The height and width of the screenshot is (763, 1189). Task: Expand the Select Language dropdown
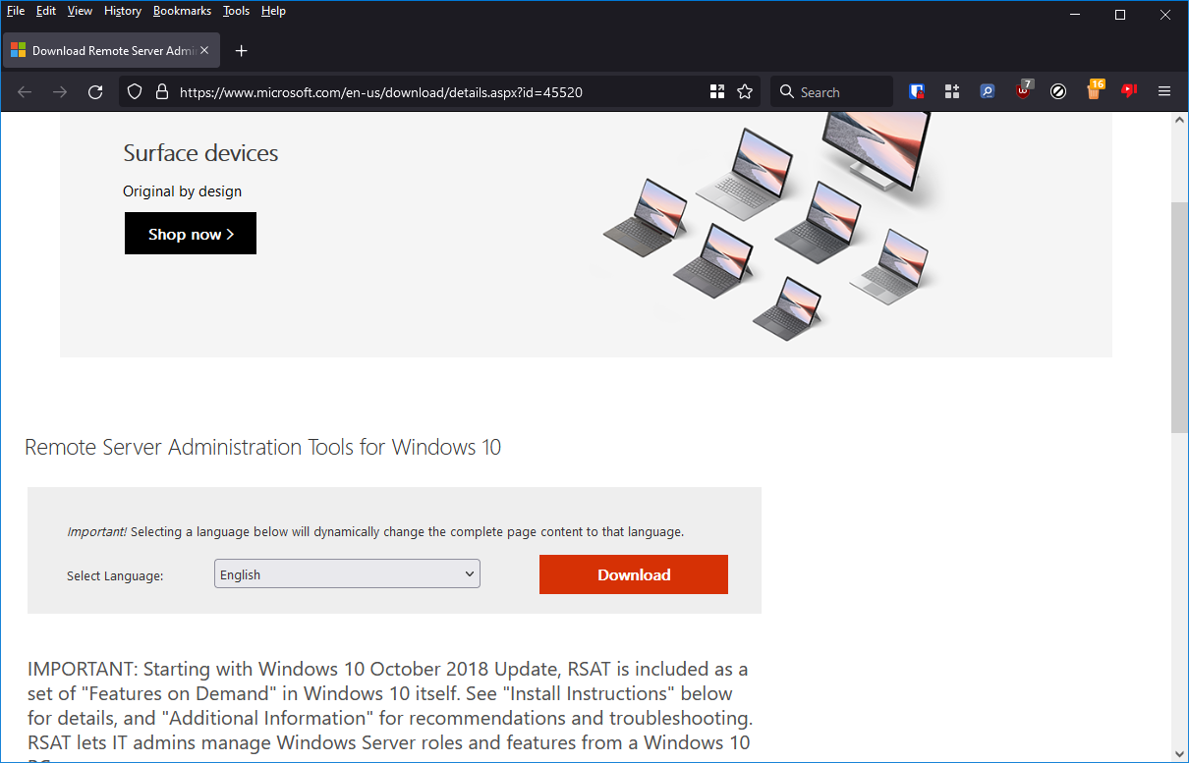(347, 574)
